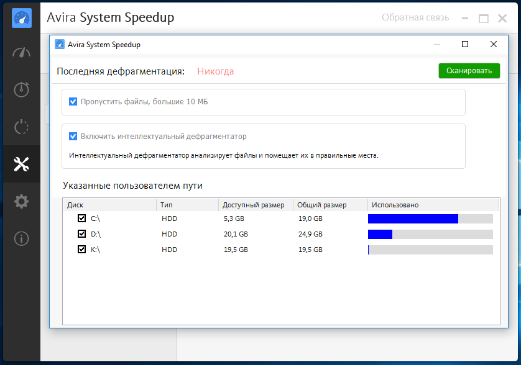Click the HDD type in C:\ row
This screenshot has width=521, height=365.
pyautogui.click(x=170, y=219)
